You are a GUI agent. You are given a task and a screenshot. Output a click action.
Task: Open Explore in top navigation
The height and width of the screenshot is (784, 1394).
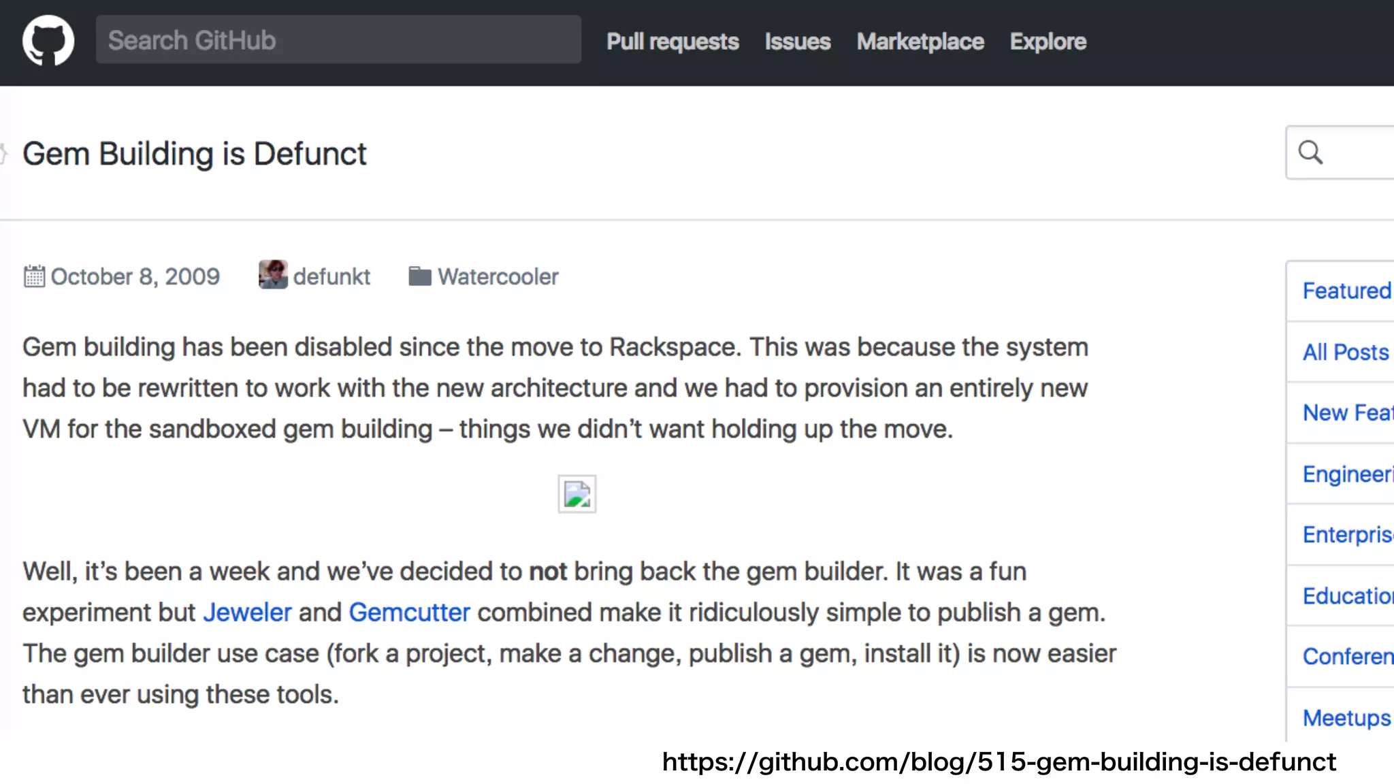click(1048, 42)
